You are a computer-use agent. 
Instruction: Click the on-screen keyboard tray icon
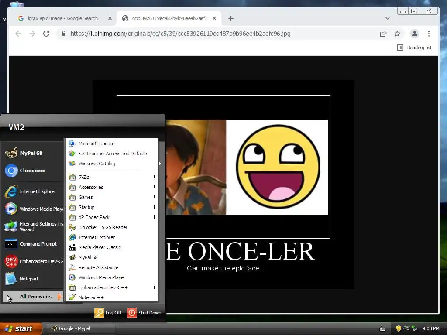click(382, 329)
